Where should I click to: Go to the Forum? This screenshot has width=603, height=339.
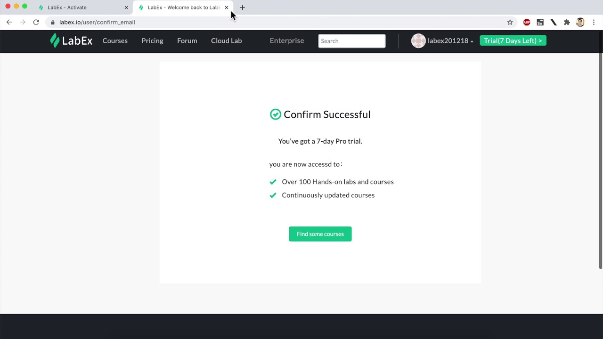click(x=187, y=41)
